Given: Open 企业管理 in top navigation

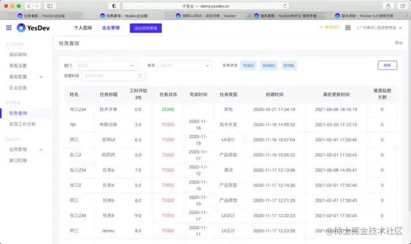Looking at the screenshot, I should (110, 28).
